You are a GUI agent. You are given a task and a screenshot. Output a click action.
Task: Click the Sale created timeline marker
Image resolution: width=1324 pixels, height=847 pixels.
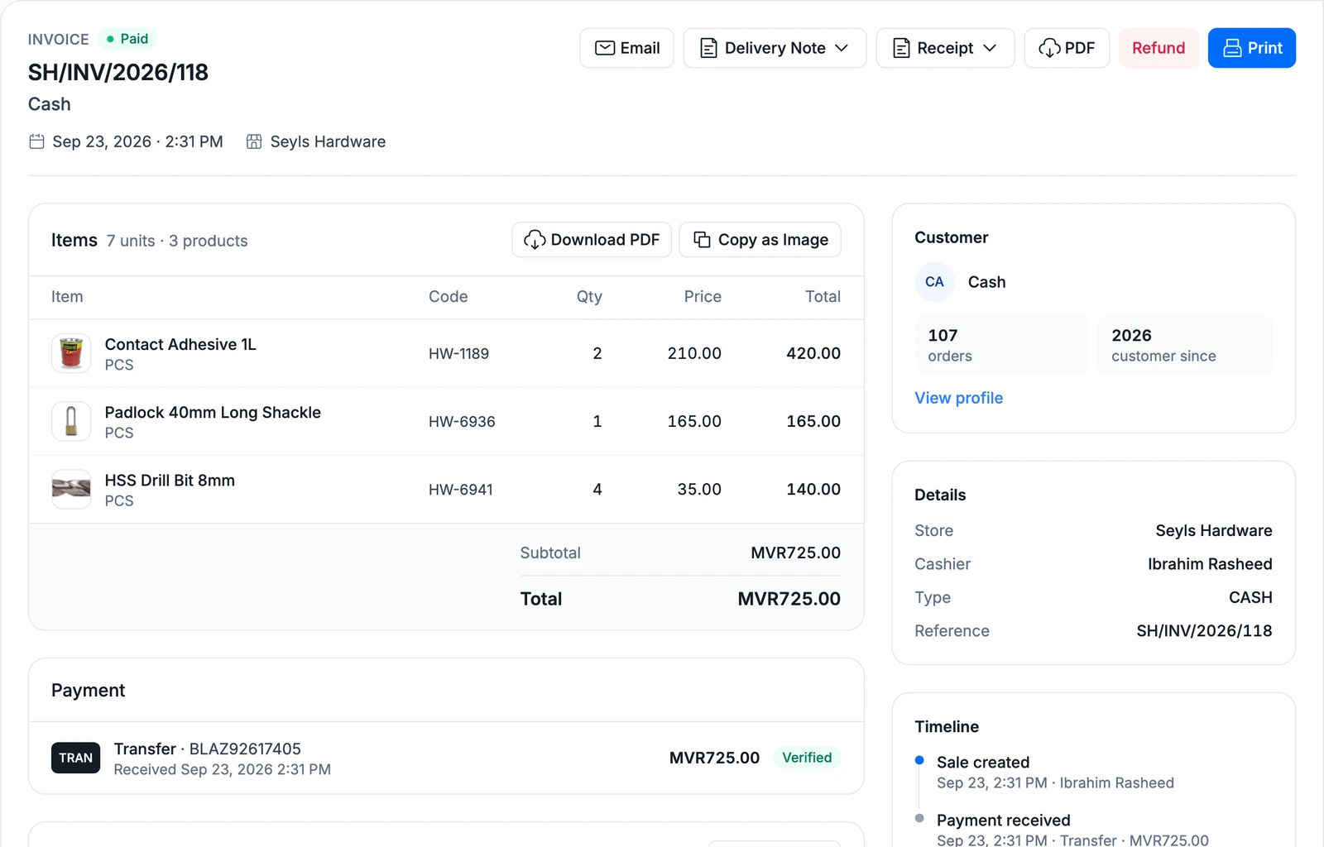click(919, 760)
